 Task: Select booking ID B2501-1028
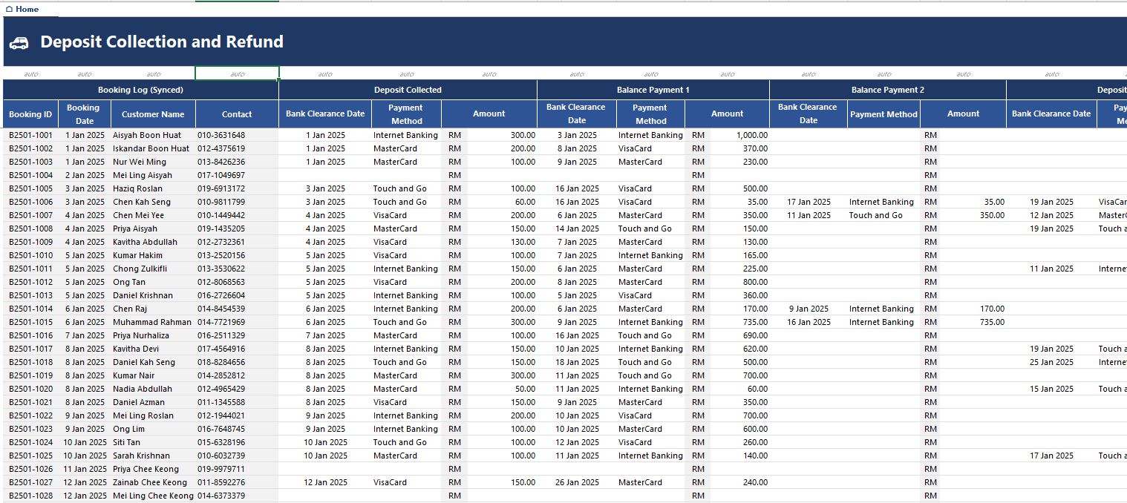point(30,496)
